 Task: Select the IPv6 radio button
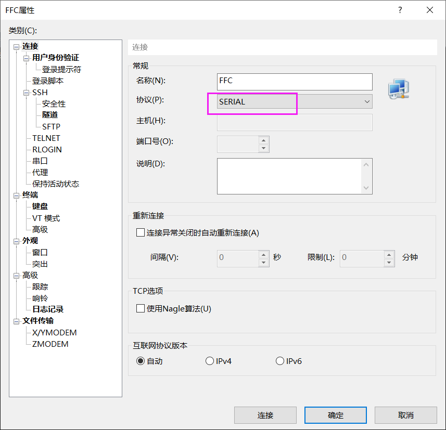(x=280, y=361)
